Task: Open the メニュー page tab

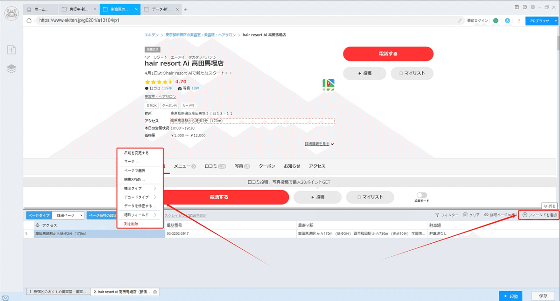Action: 185,166
